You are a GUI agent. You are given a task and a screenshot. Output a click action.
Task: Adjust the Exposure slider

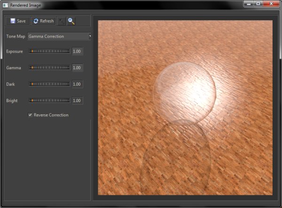[x=49, y=51]
